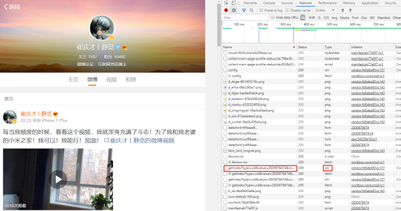401x211 pixels.
Task: Click the 粉丝 10492 follower count
Action: point(115,57)
